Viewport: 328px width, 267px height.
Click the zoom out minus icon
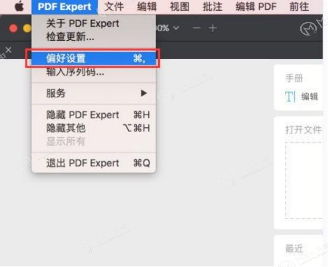tap(197, 28)
